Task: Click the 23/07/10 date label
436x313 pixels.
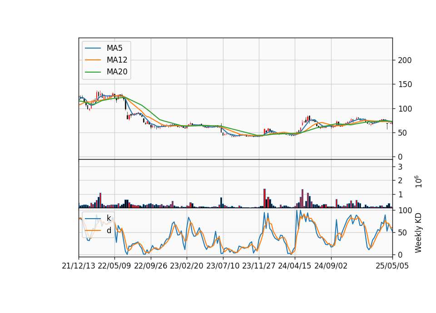Action: 223,266
